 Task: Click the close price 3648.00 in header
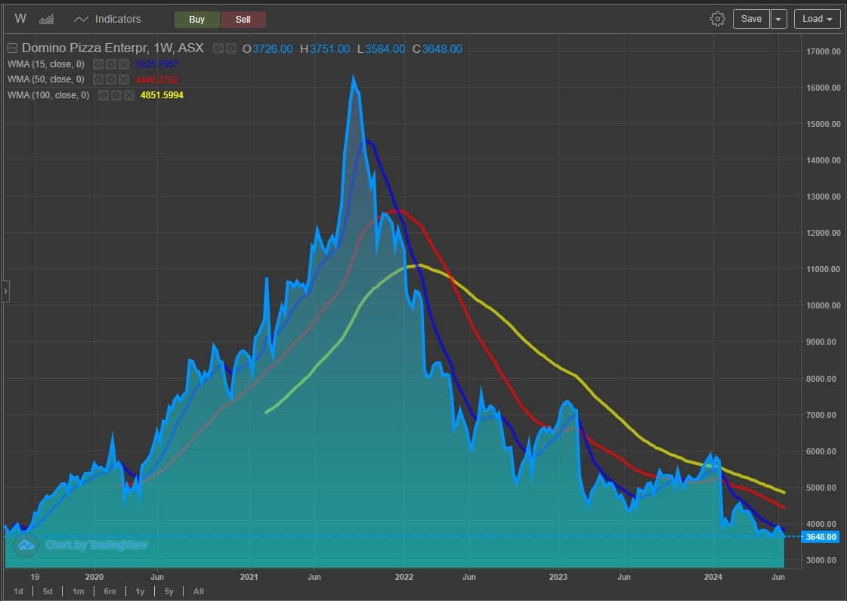pos(442,49)
